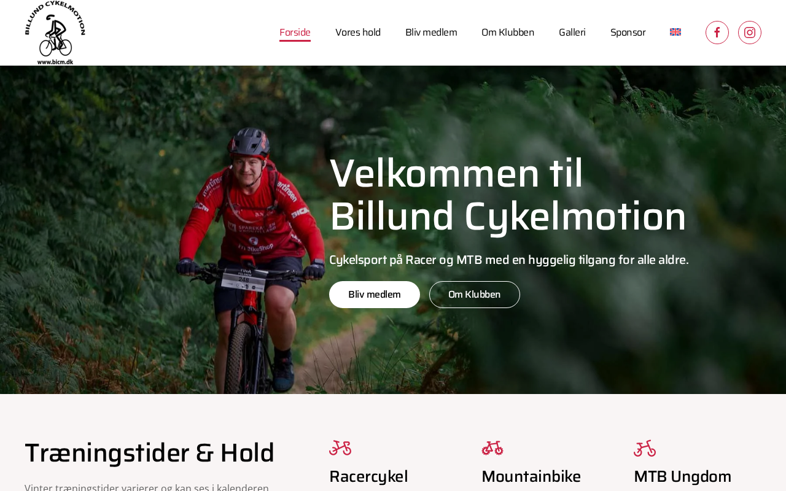Click the bike icon above Mountainbike
Screen dimensions: 786x491
(x=492, y=448)
